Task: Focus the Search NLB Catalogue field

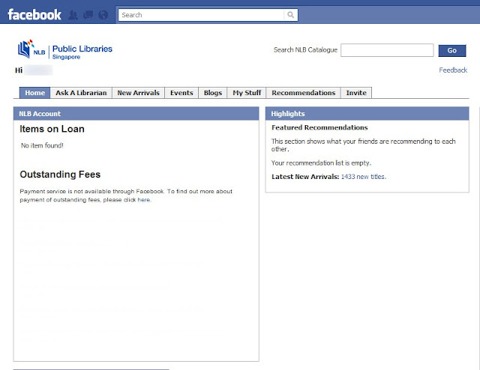Action: tap(387, 50)
